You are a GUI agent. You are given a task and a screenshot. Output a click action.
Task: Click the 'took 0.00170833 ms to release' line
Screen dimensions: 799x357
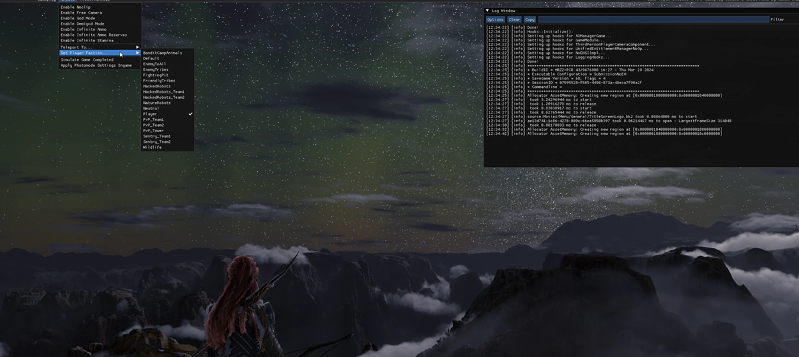pyautogui.click(x=541, y=125)
